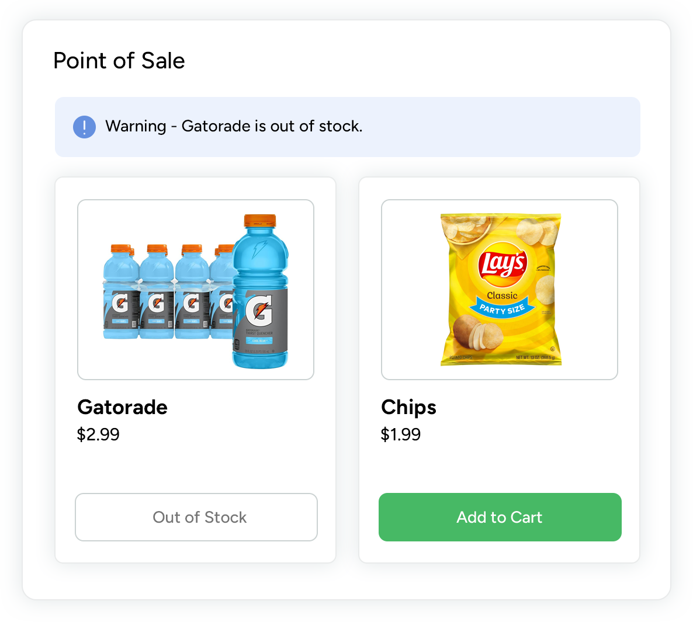Click the net weight text on chip bag

click(535, 357)
